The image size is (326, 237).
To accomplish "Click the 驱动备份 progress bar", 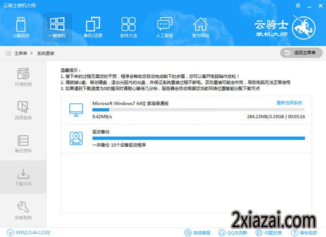I will tap(198, 138).
